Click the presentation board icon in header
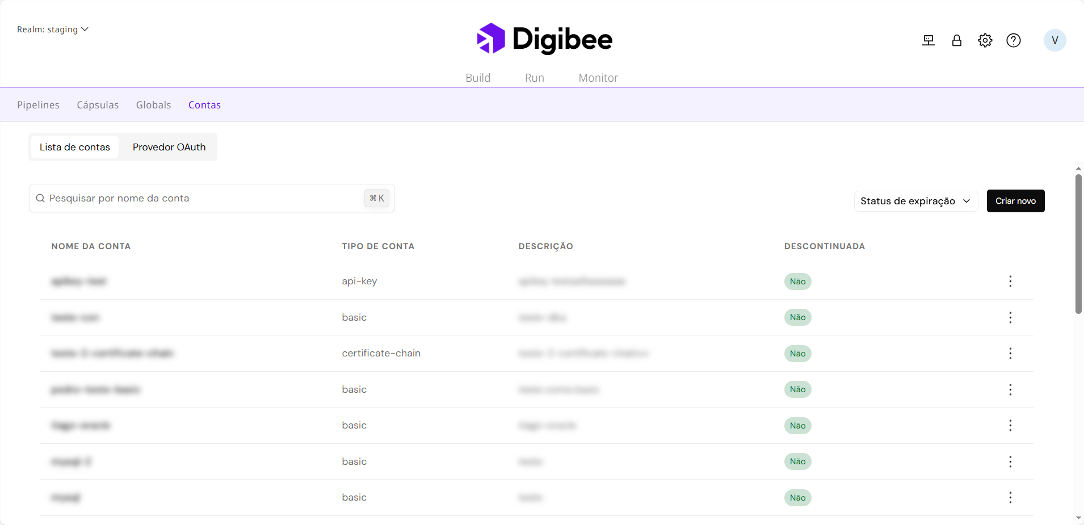This screenshot has width=1084, height=525. click(x=928, y=40)
